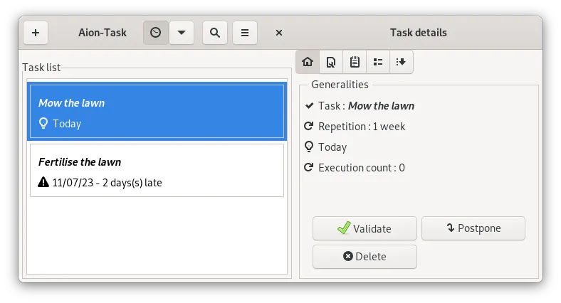The image size is (561, 303).
Task: Click the lightbulb icon in Mow the lawn row
Action: [x=43, y=123]
